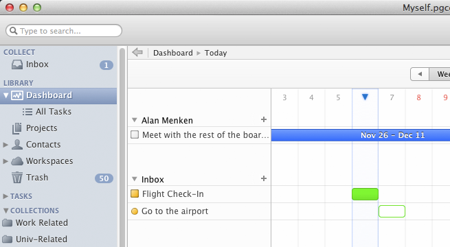Image resolution: width=450 pixels, height=247 pixels.
Task: Collapse the Alan Menken group
Action: (134, 120)
